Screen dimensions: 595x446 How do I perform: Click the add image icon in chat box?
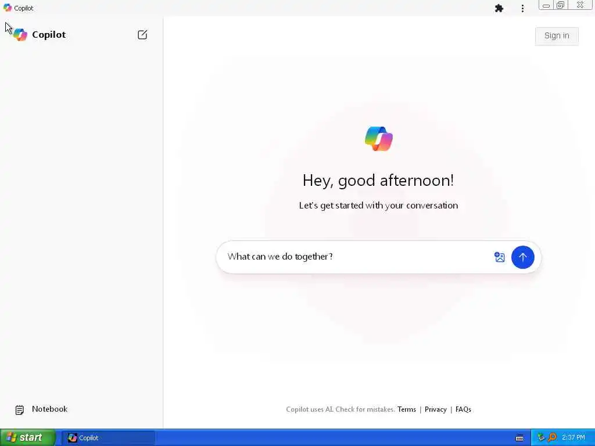point(499,257)
